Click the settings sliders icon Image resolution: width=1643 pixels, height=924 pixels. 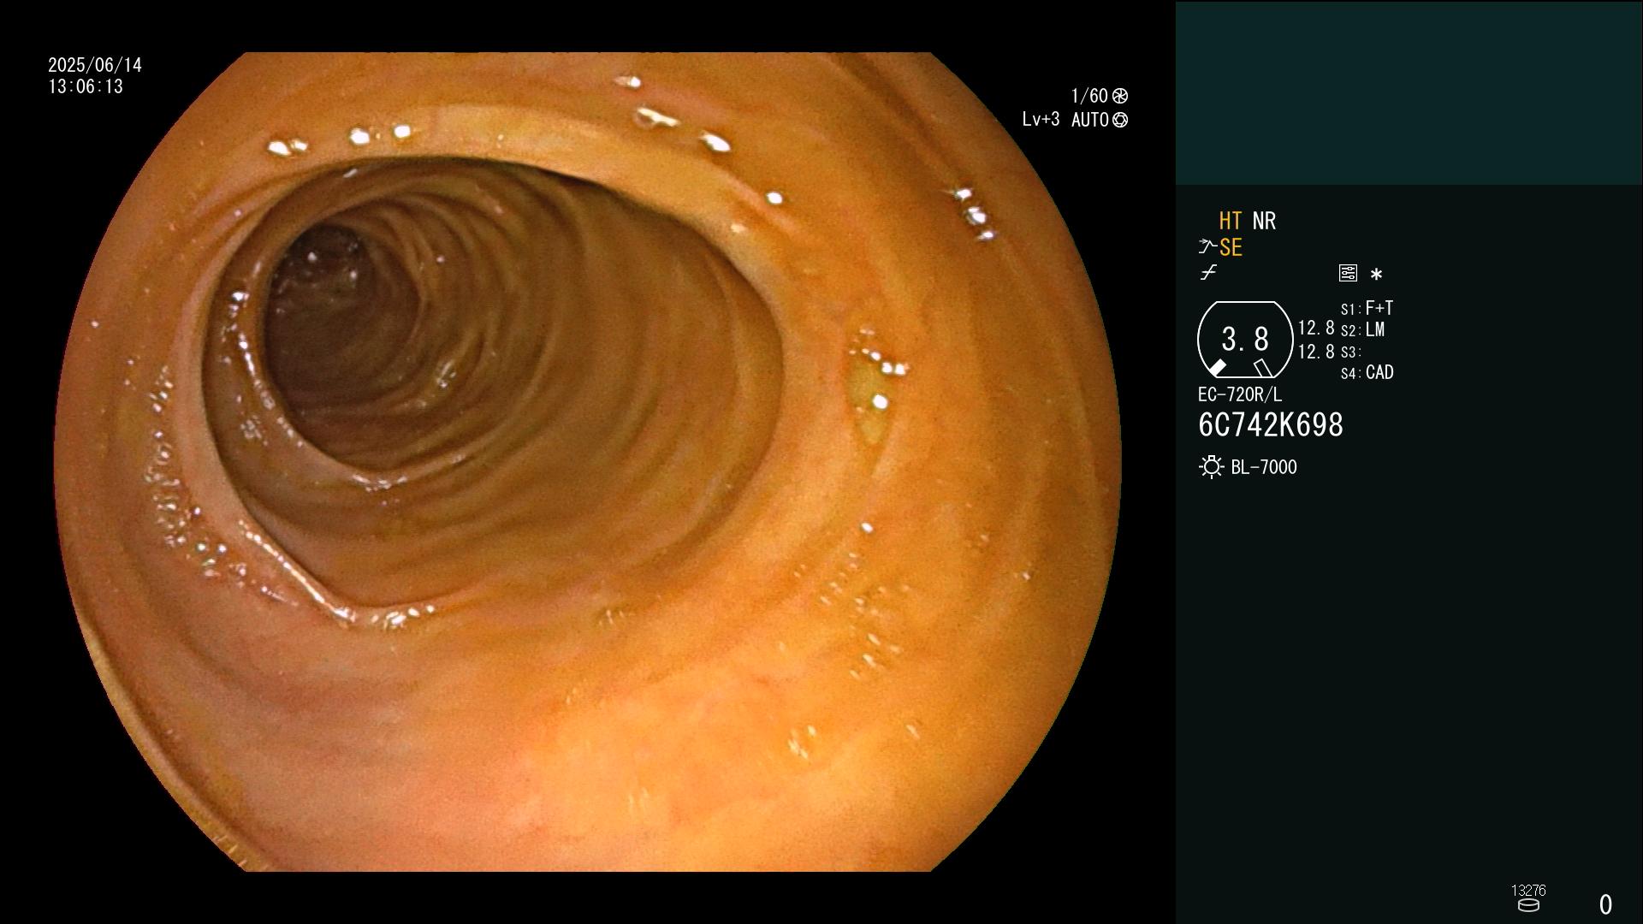tap(1348, 273)
